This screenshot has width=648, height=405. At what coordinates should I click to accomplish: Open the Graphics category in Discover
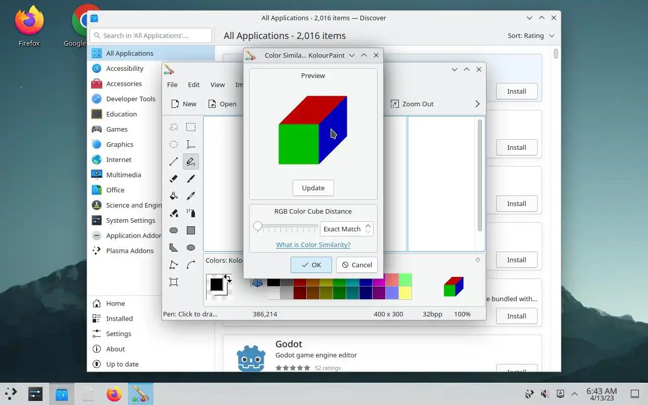coord(125,144)
